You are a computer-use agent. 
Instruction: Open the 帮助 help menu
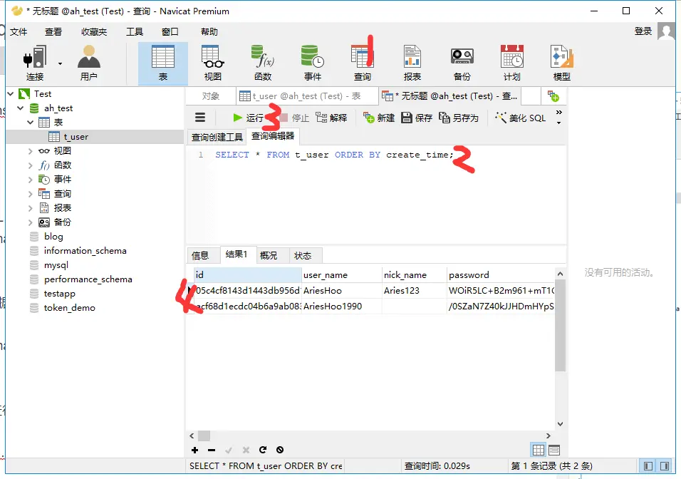[x=209, y=32]
